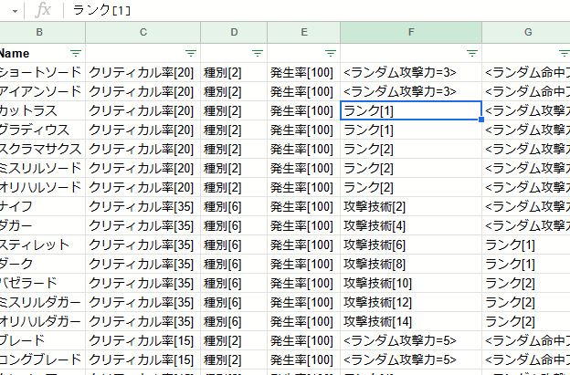Select ランク[1] in column G of ダーク row
Viewport: 570px width, 375px height.
[x=526, y=264]
